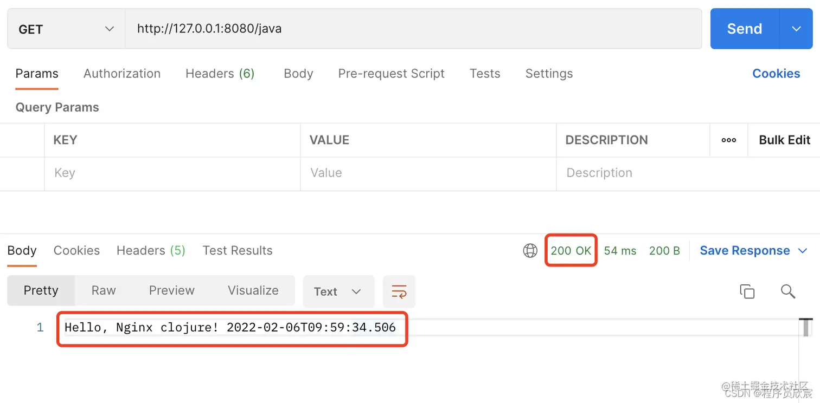
Task: Open the Pre-request Script tab
Action: point(391,74)
